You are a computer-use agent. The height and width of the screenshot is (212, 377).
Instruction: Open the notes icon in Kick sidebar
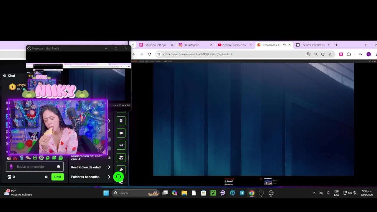click(x=121, y=121)
